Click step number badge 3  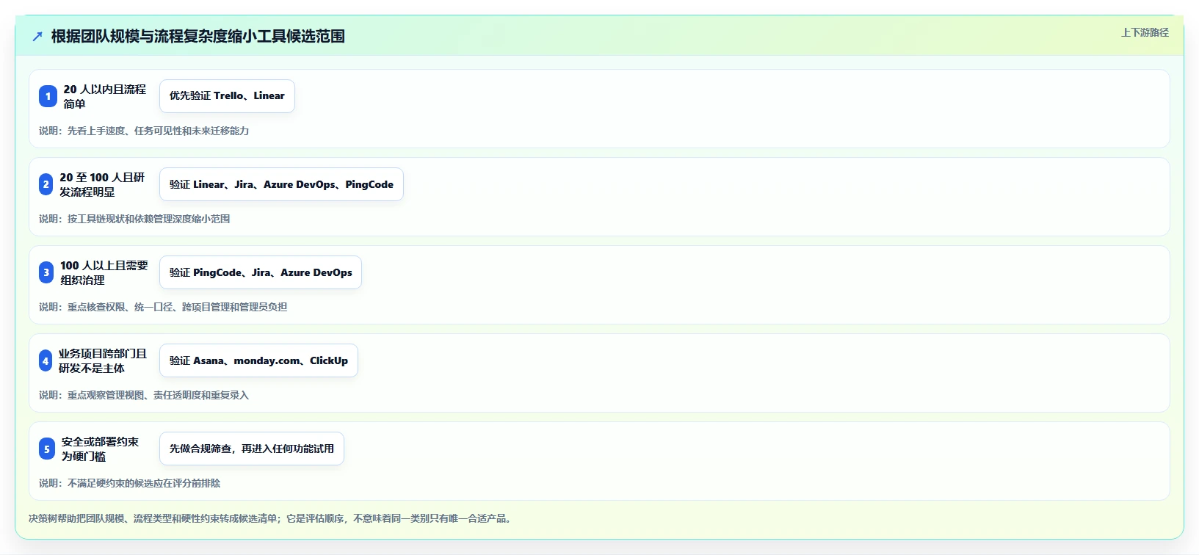pyautogui.click(x=46, y=272)
